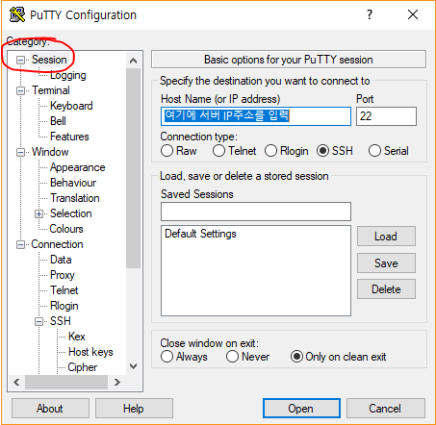
Task: Click the Save session button
Action: click(x=386, y=263)
